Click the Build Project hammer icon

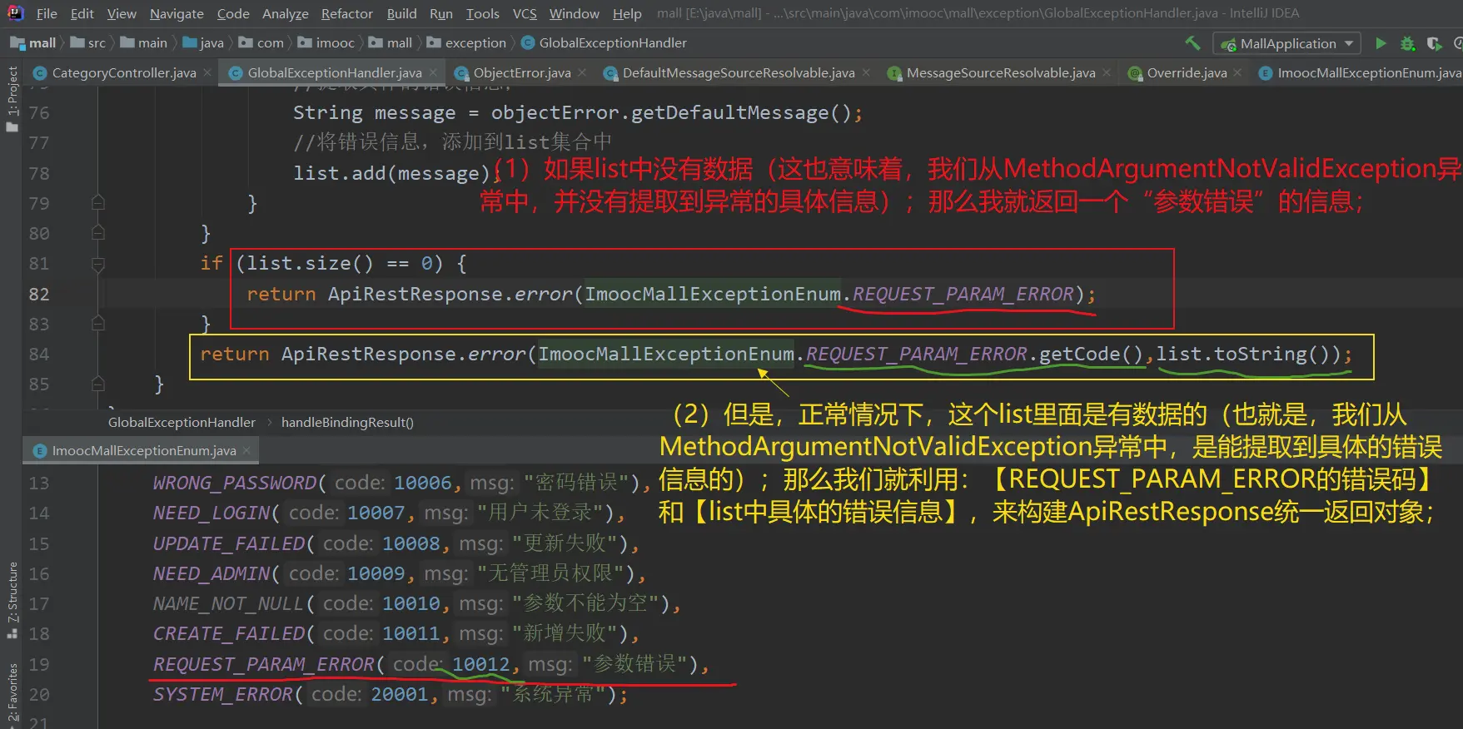pyautogui.click(x=1192, y=43)
